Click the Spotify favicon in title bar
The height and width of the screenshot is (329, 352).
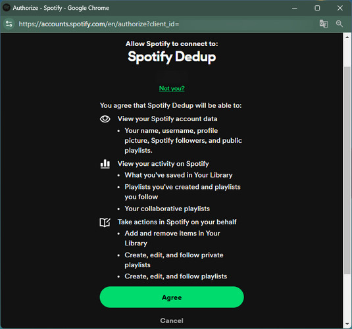(7, 8)
